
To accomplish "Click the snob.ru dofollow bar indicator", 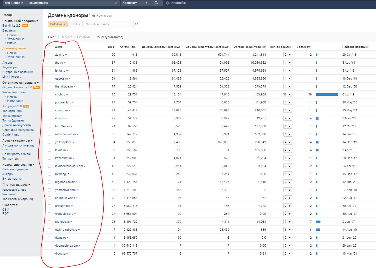I will (x=327, y=94).
